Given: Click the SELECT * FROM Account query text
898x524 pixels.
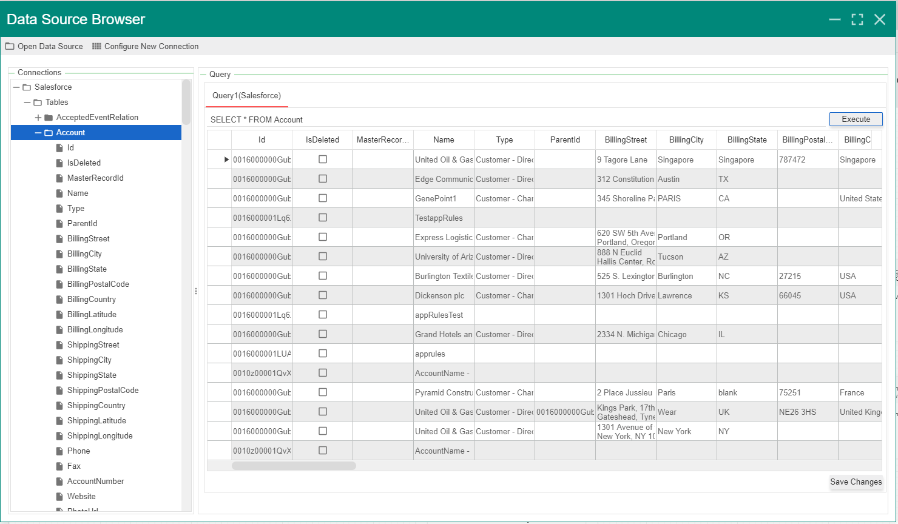Looking at the screenshot, I should coord(257,119).
